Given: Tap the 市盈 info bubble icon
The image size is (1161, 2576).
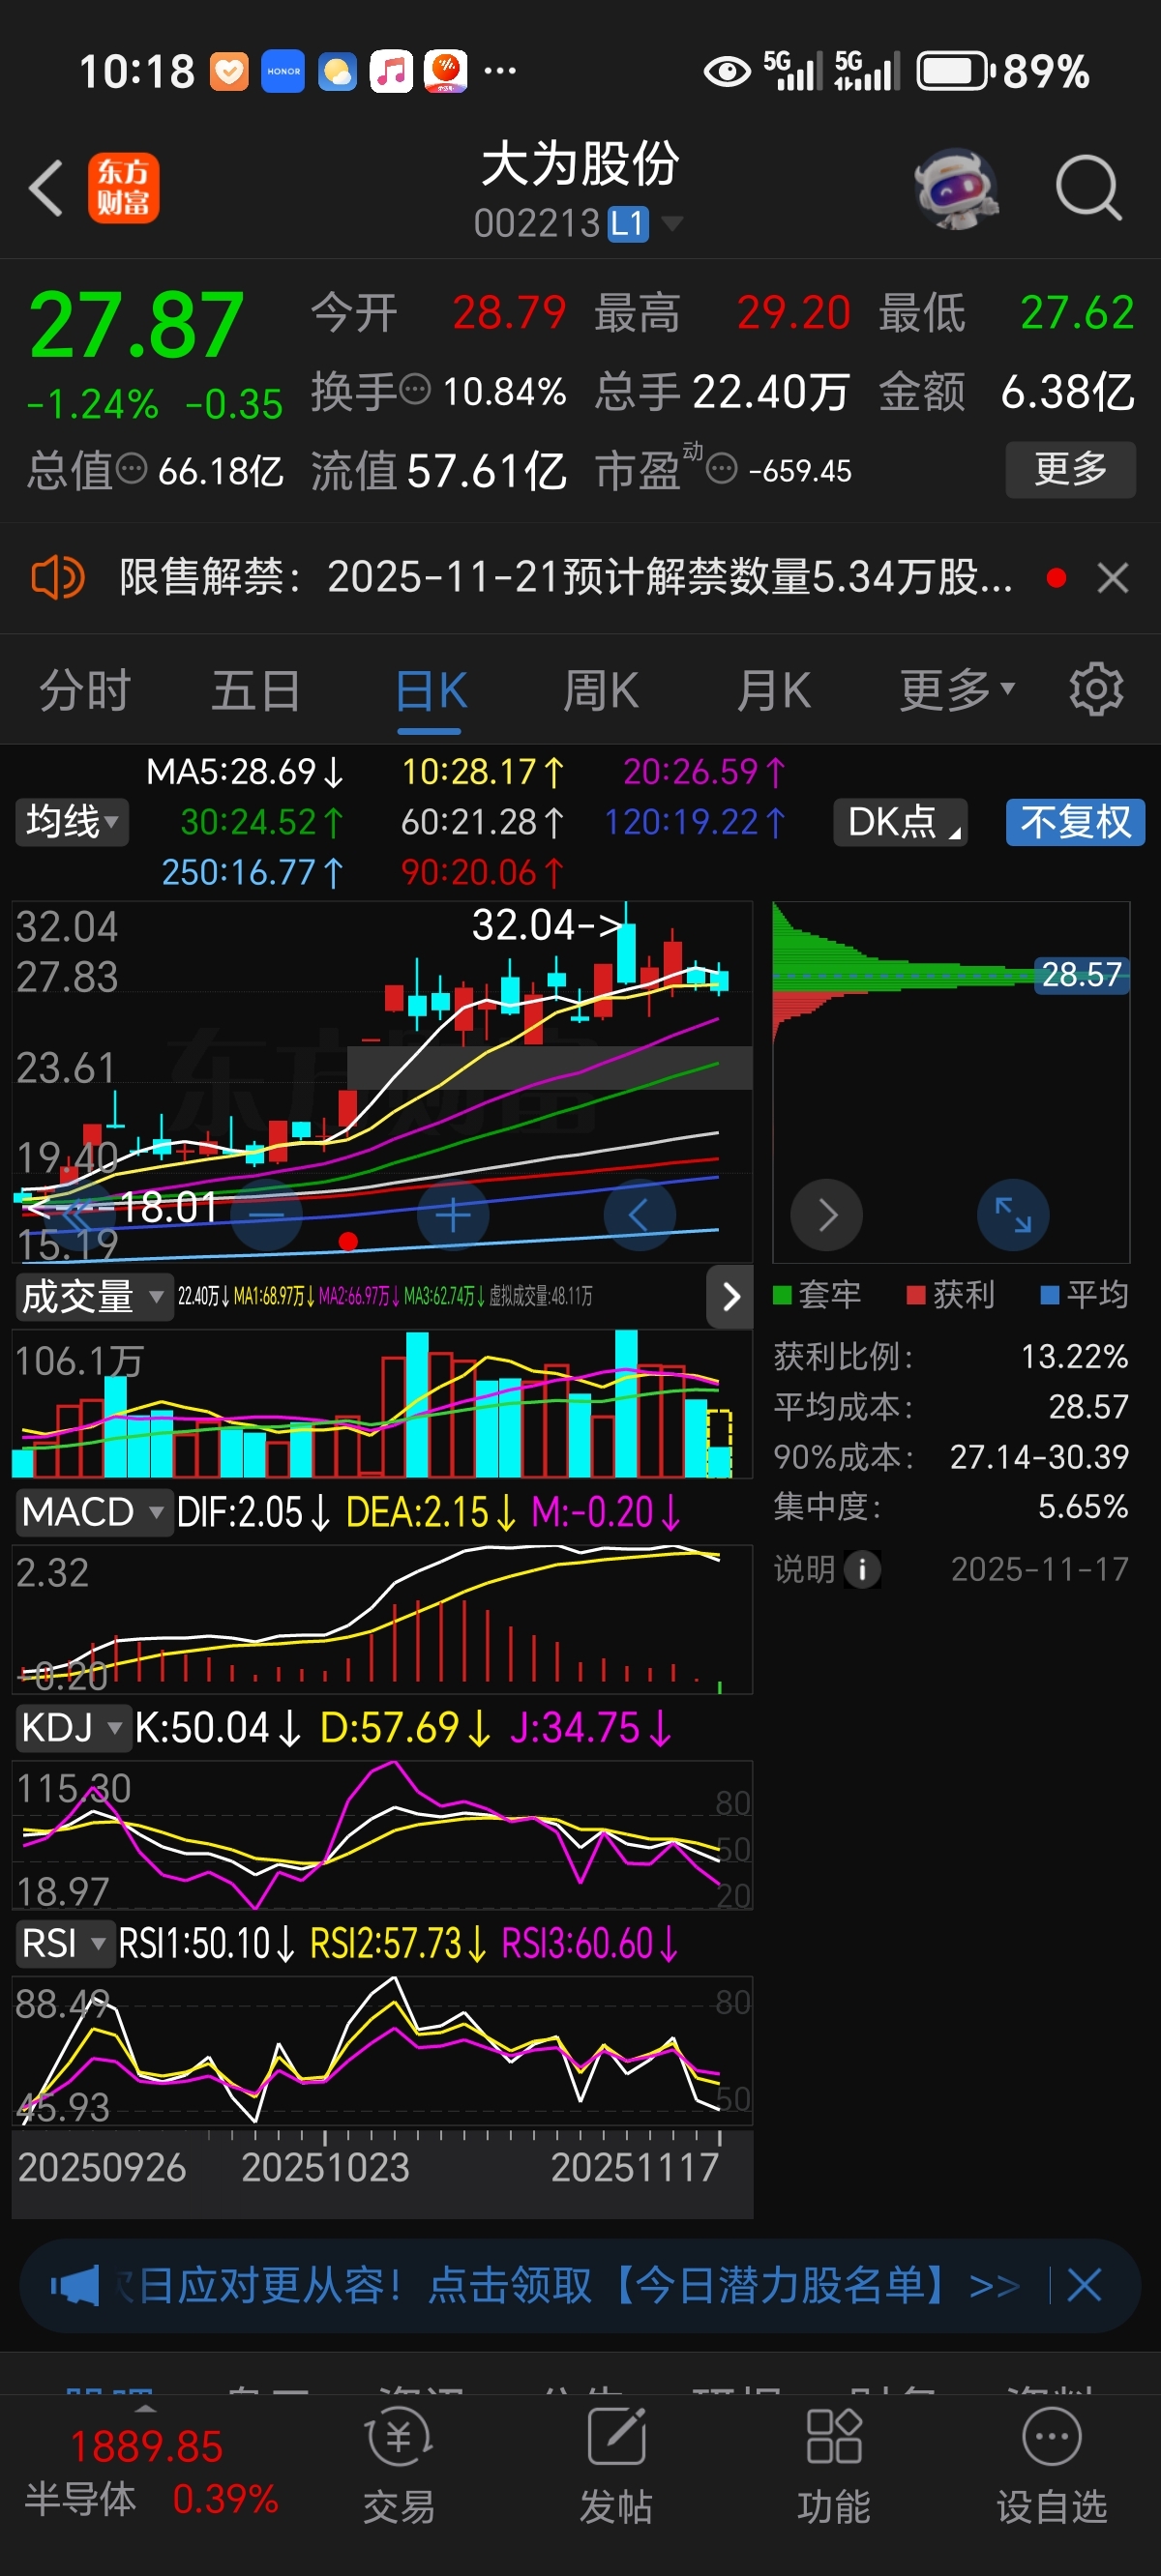Looking at the screenshot, I should coord(723,468).
